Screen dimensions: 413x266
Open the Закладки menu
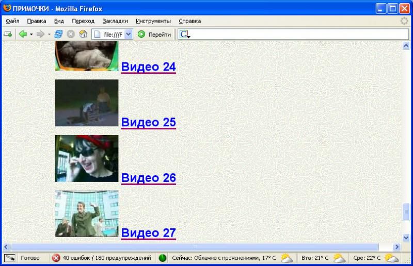[115, 21]
